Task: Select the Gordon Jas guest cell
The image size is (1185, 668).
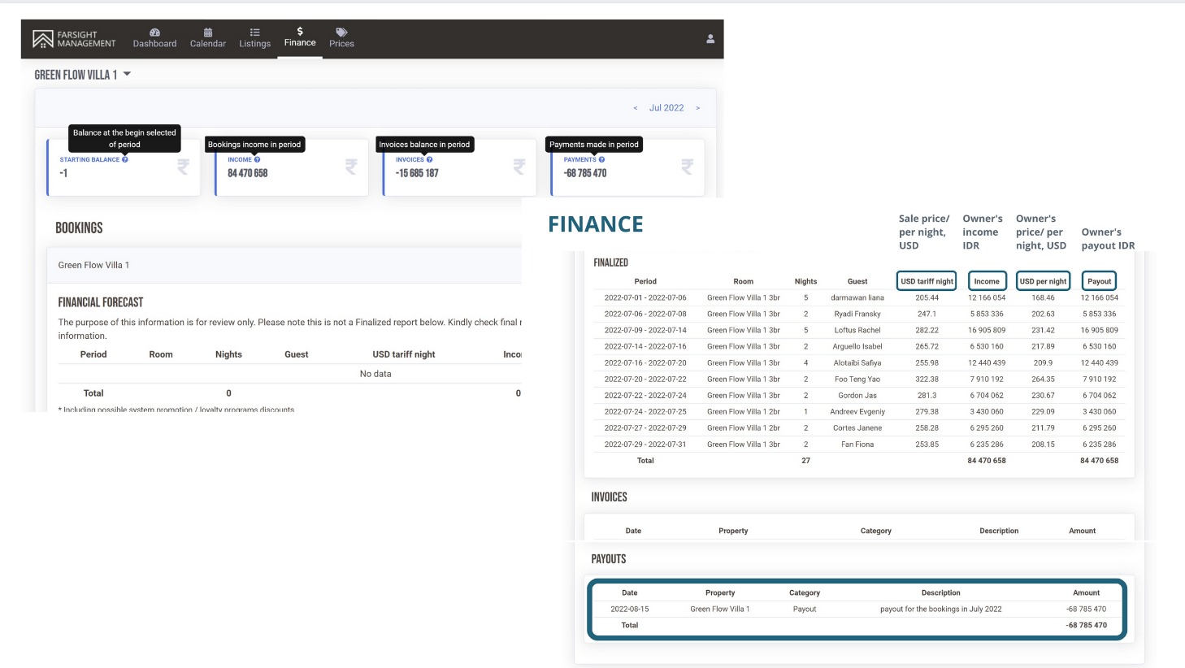Action: tap(857, 395)
